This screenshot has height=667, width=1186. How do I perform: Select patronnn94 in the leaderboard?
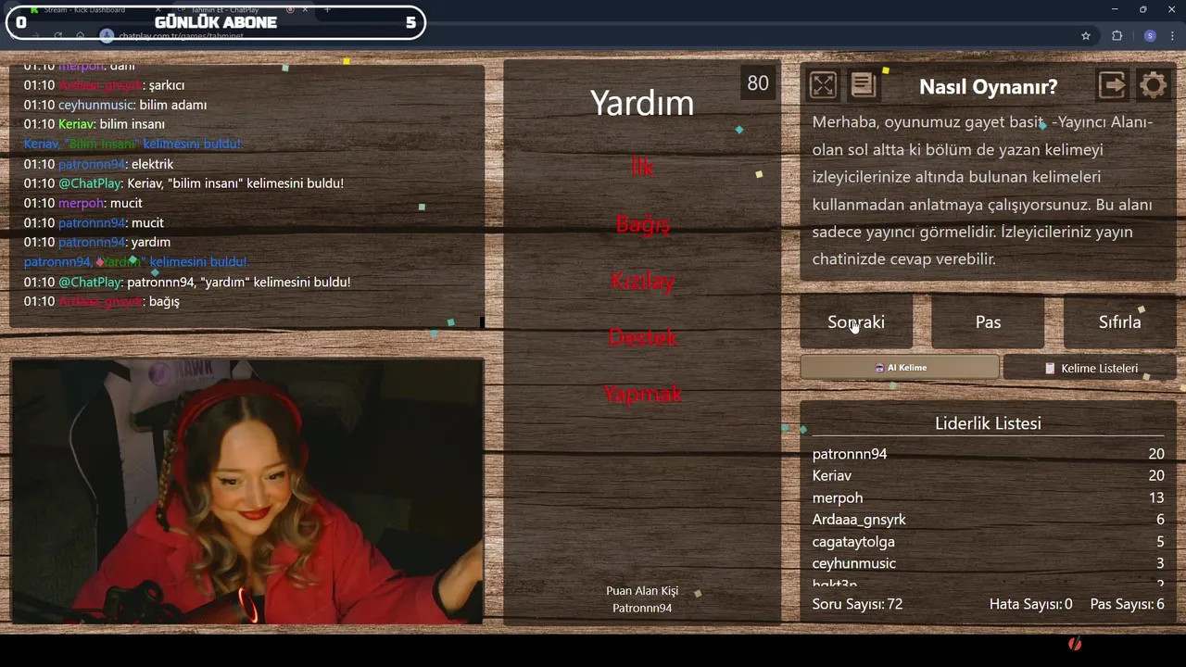tap(988, 454)
